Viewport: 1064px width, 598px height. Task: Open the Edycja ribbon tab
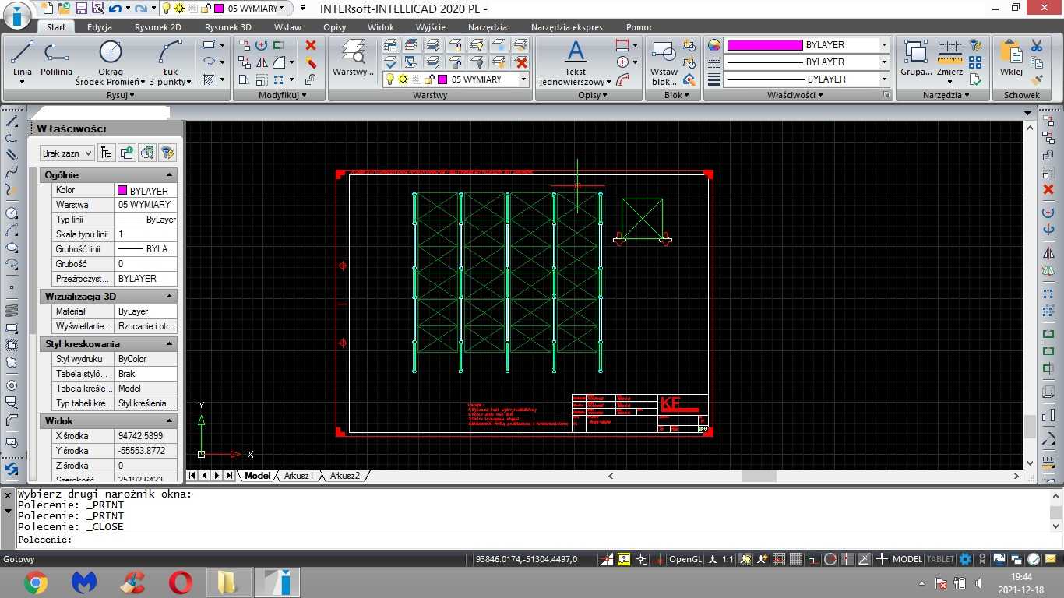100,27
